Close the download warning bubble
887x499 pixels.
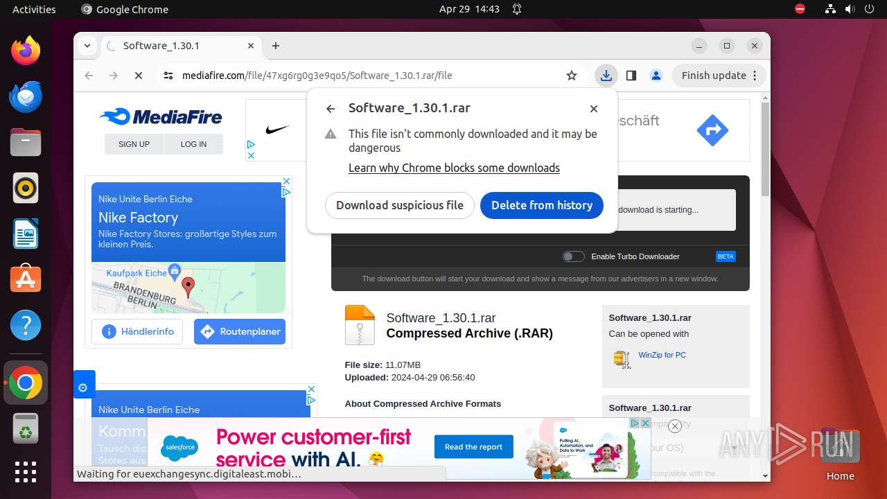[594, 109]
